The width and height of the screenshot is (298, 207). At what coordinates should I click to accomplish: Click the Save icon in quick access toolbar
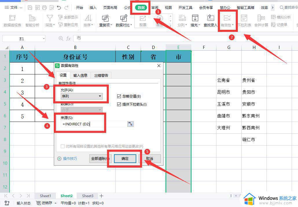point(30,8)
